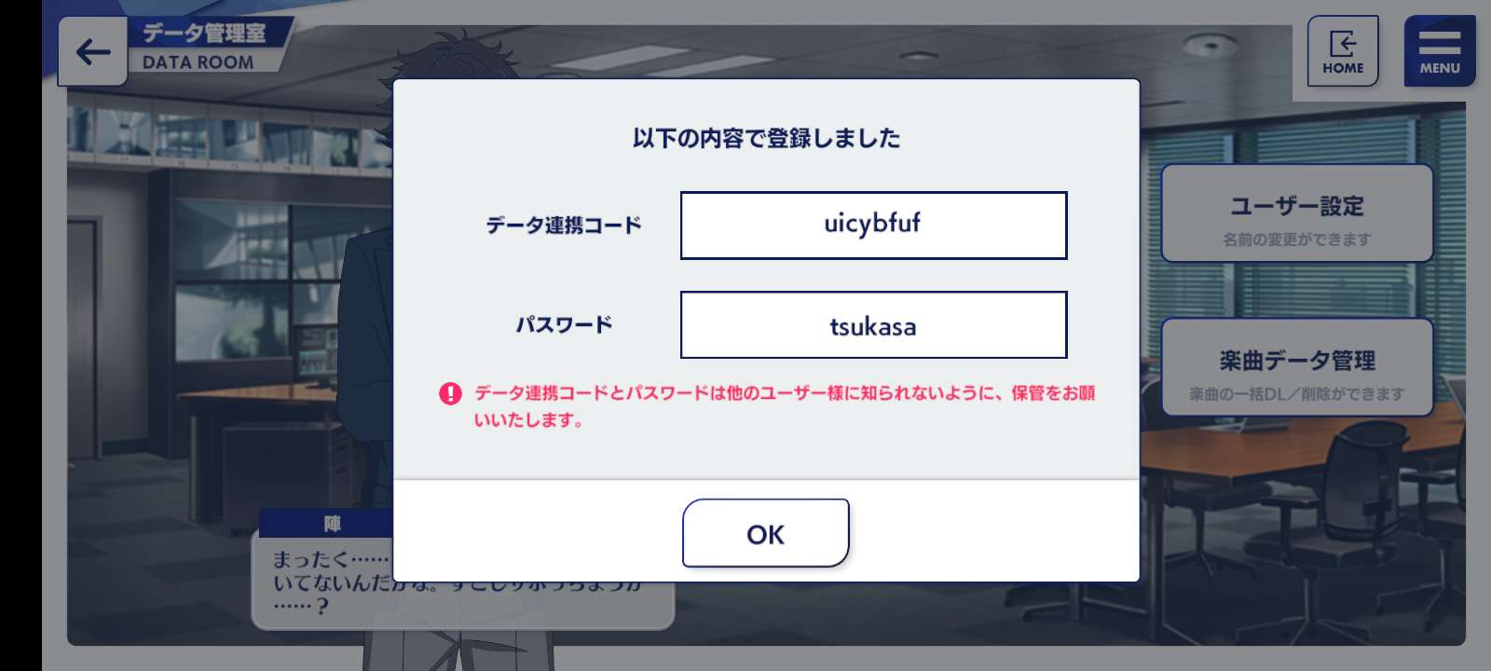1491x671 pixels.
Task: Tap the 楽曲の一括DL／削除ができます description text
Action: click(x=1296, y=394)
